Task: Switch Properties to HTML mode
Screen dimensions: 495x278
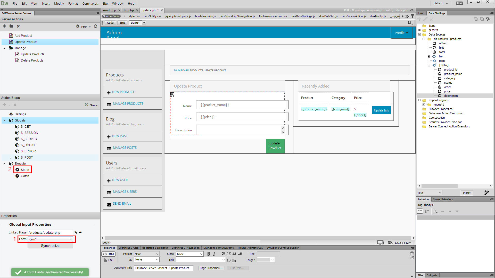Action: pos(109,254)
